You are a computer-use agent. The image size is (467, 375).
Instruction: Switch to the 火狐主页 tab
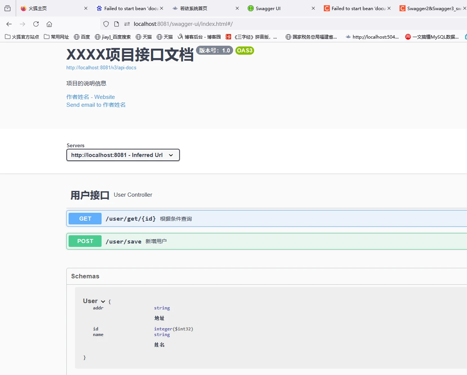pyautogui.click(x=54, y=8)
